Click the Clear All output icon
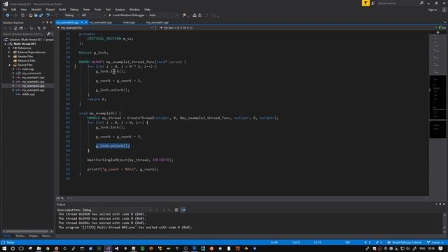 click(176, 210)
